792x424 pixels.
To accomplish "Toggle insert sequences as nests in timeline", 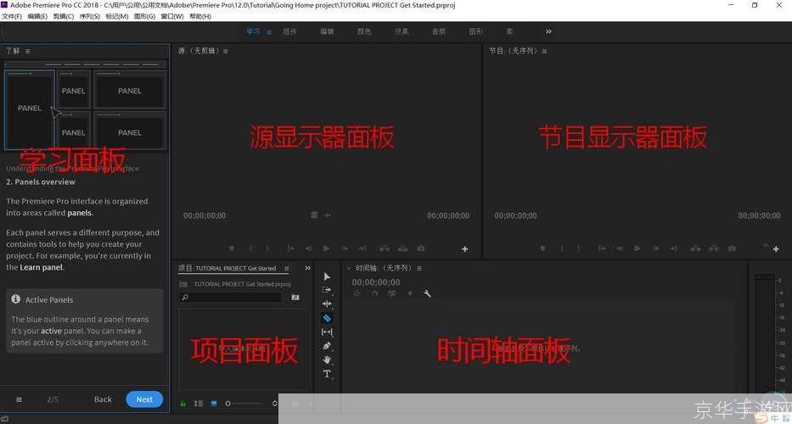I will (x=357, y=293).
